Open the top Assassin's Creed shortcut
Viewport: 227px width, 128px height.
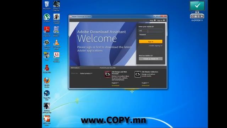56,6
